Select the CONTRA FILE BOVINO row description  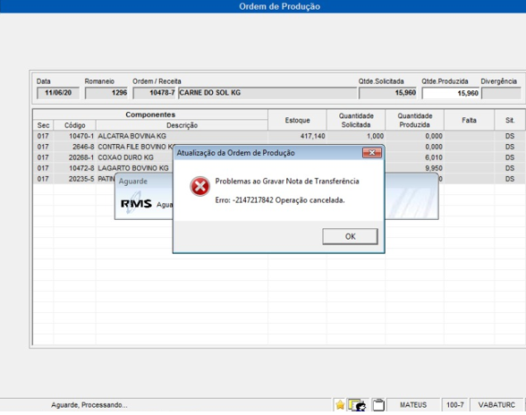tap(136, 147)
